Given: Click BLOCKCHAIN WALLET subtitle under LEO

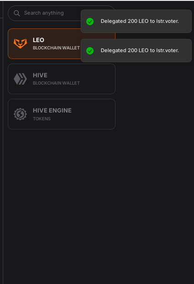Looking at the screenshot, I should 56,48.
